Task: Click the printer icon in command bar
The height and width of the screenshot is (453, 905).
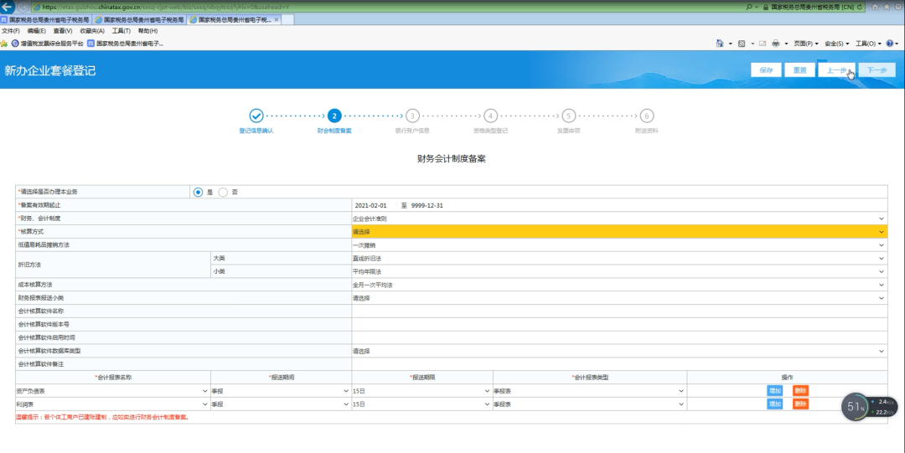Action: 776,44
